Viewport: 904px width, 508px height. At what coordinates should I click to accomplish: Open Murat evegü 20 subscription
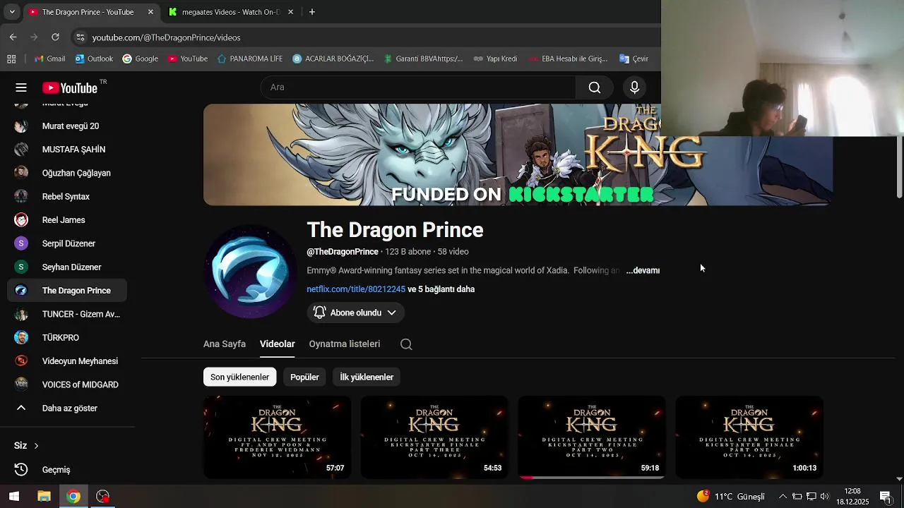click(67, 126)
